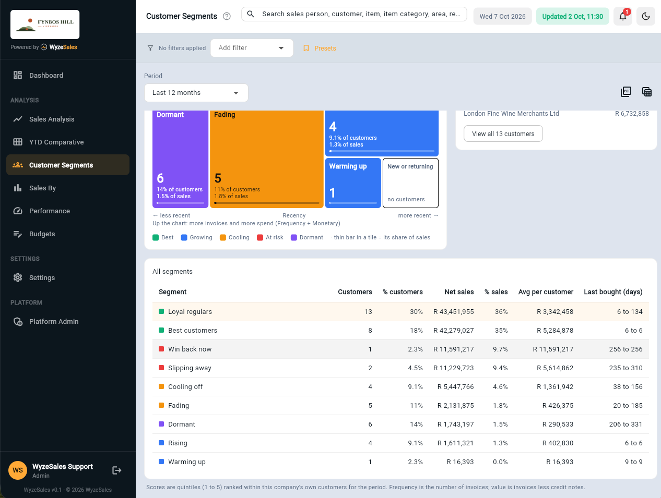661x498 pixels.
Task: Click the Cooling off table row
Action: coord(400,387)
